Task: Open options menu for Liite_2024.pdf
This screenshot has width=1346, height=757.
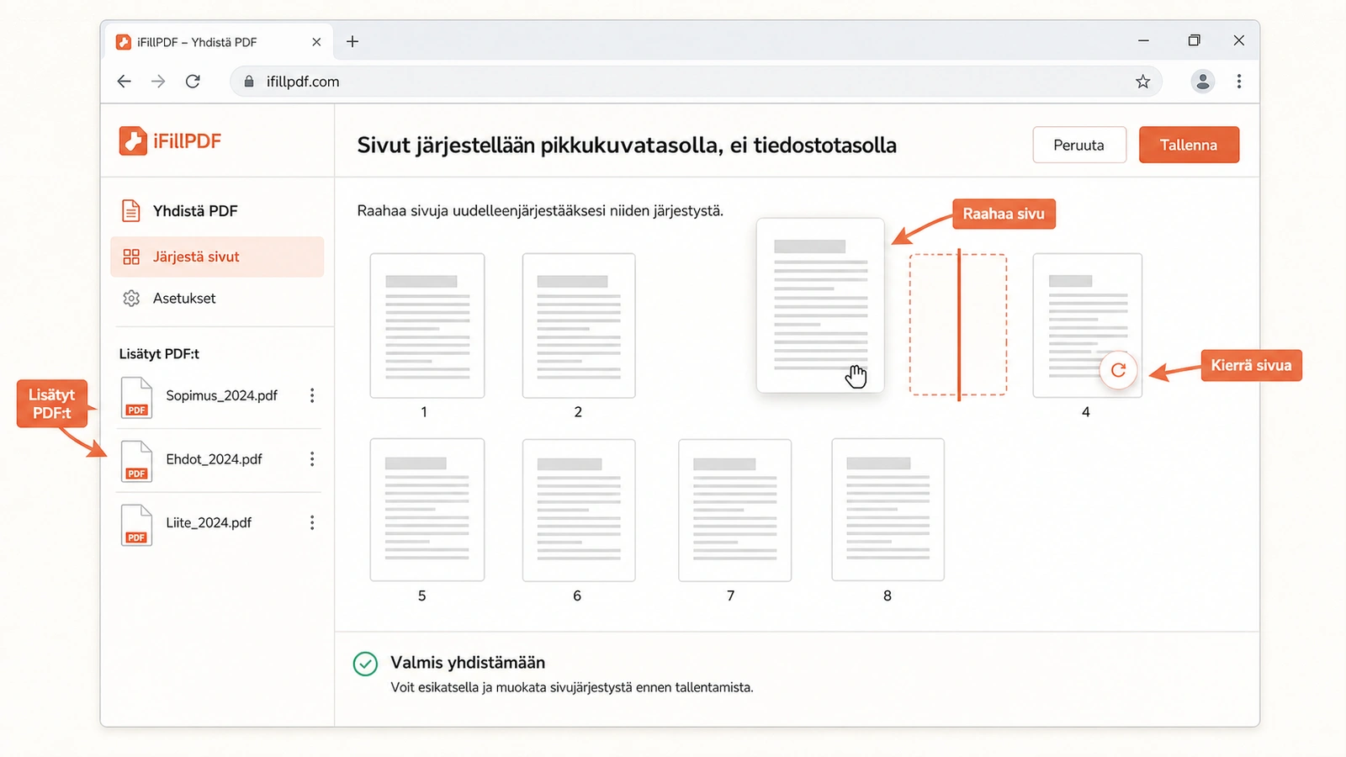Action: click(x=312, y=523)
